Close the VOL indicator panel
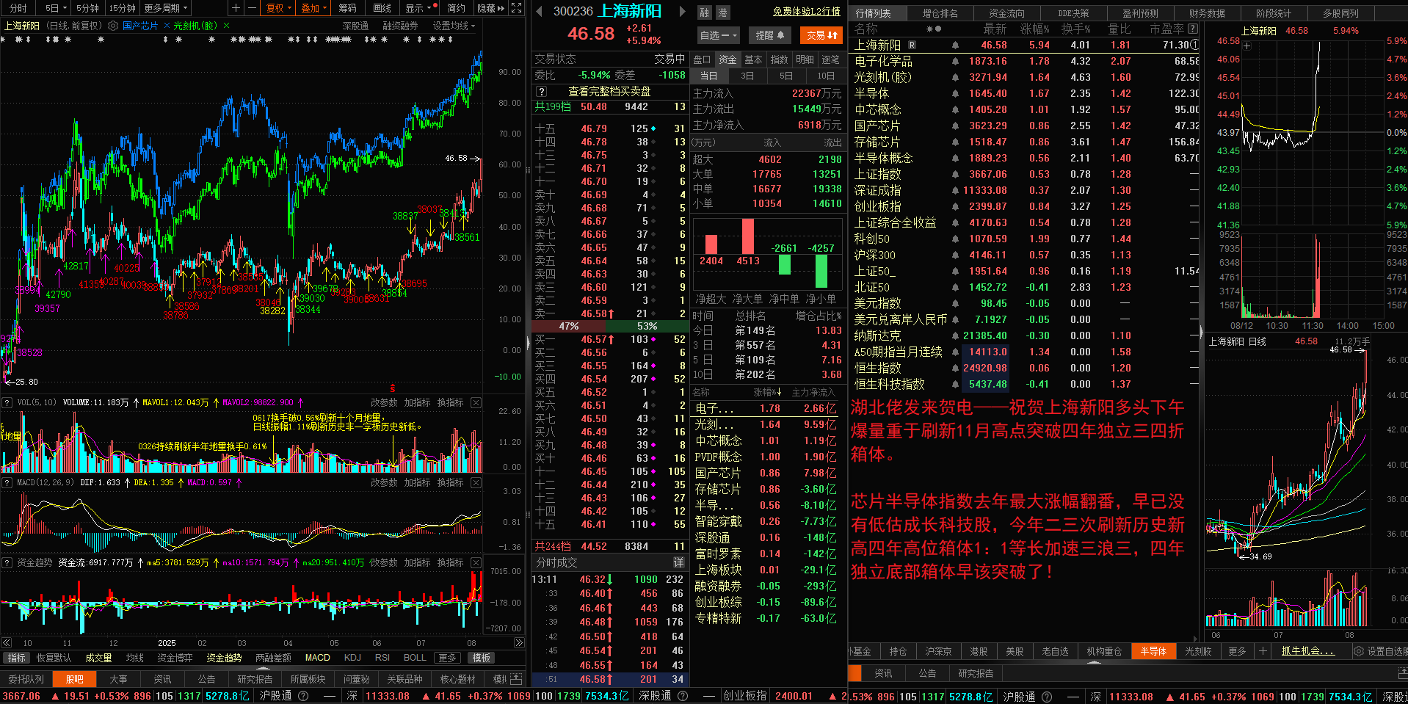The image size is (1408, 704). click(x=476, y=402)
